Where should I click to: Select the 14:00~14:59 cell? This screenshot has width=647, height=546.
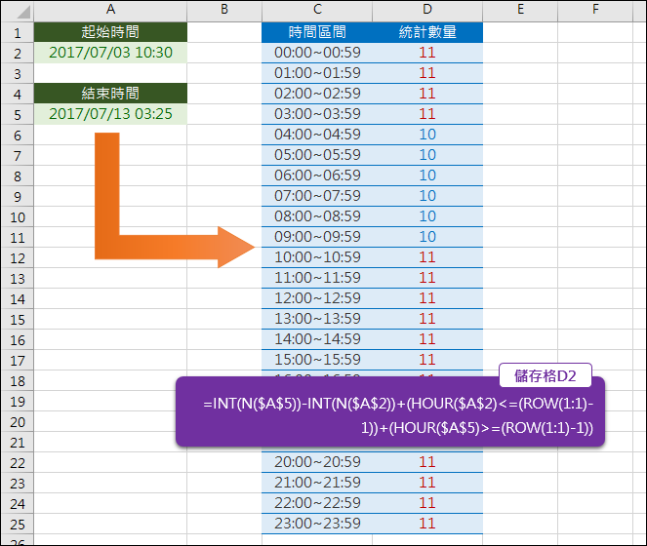(317, 339)
